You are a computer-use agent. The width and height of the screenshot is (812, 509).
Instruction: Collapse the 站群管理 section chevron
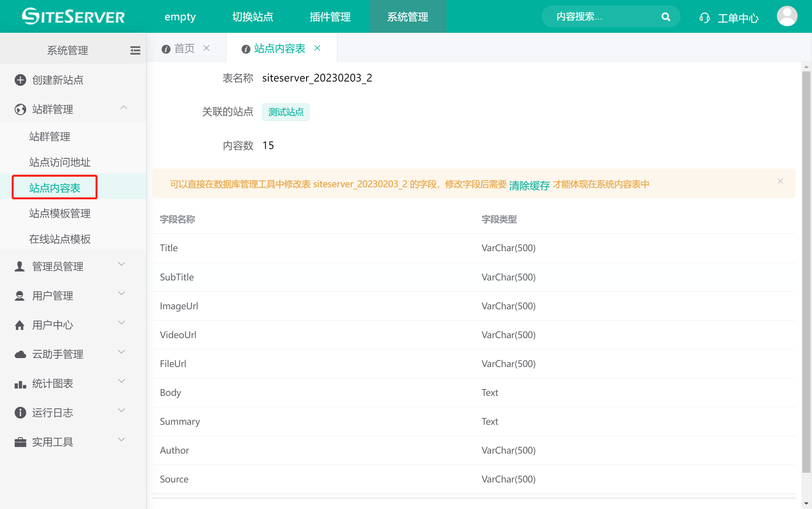tap(124, 108)
